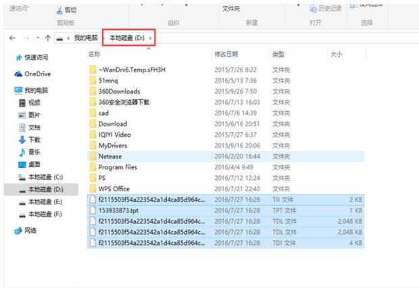The width and height of the screenshot is (419, 288).
Task: Select 本地磁盘 (E:) in the sidebar
Action: coord(45,202)
